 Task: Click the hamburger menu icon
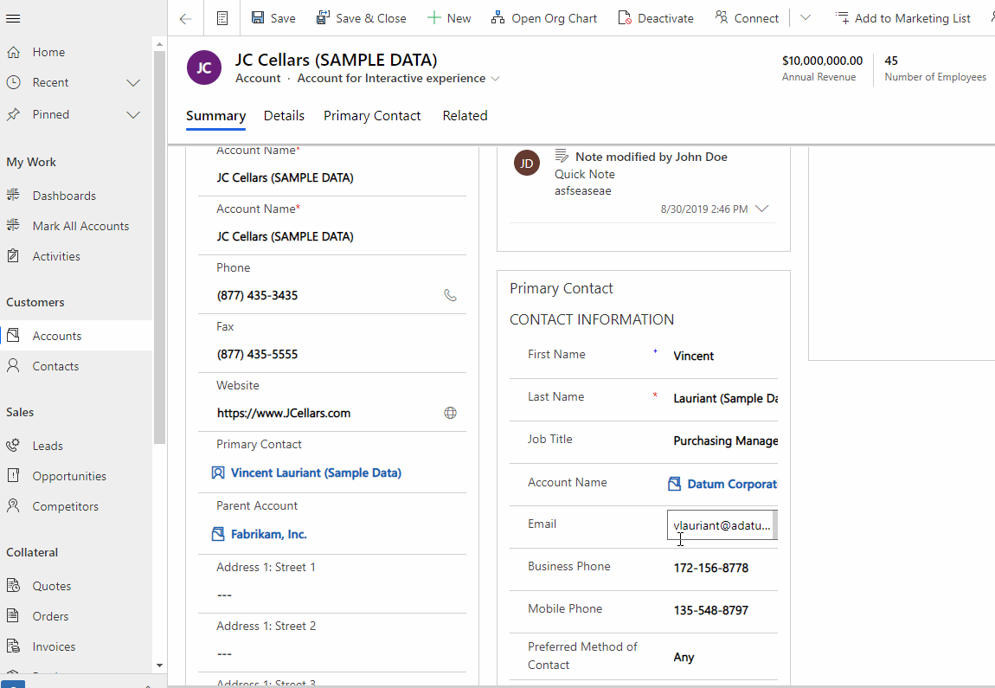(x=13, y=18)
